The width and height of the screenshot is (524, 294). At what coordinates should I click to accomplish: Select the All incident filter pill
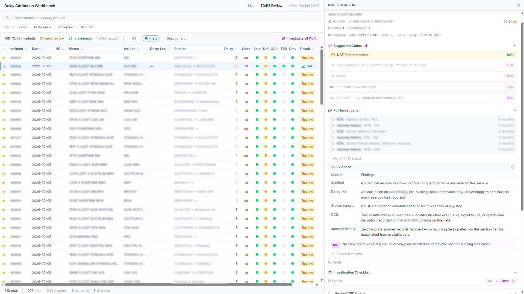(134, 38)
